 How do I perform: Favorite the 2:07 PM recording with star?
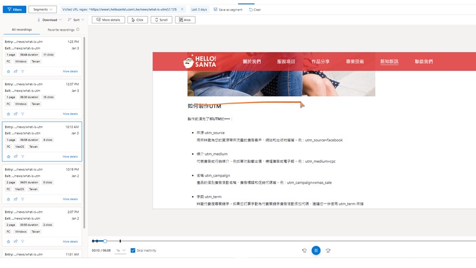click(x=8, y=242)
